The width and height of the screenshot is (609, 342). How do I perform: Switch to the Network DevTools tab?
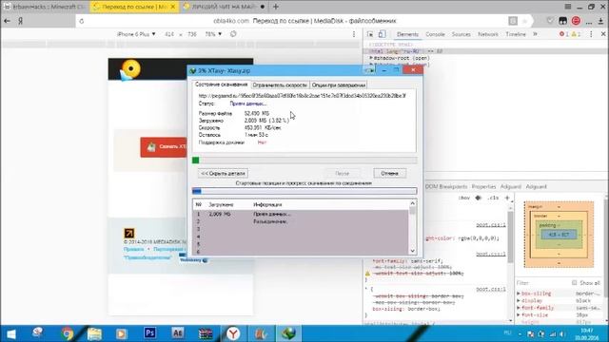[488, 34]
